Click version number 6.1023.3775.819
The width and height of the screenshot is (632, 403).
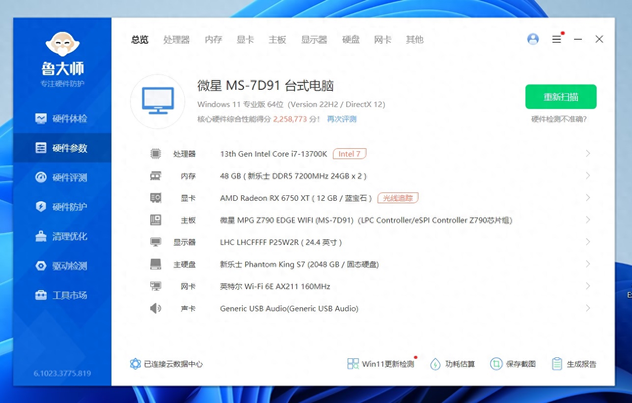pyautogui.click(x=62, y=373)
